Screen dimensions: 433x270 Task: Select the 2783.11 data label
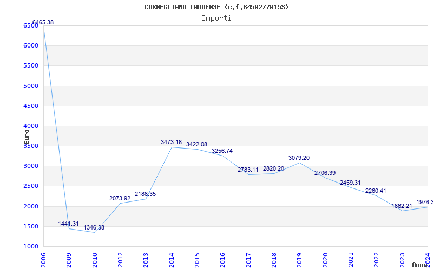(x=248, y=170)
